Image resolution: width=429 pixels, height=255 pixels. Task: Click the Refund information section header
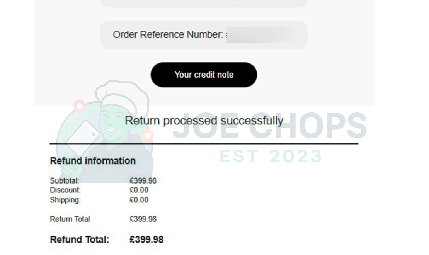click(x=93, y=161)
